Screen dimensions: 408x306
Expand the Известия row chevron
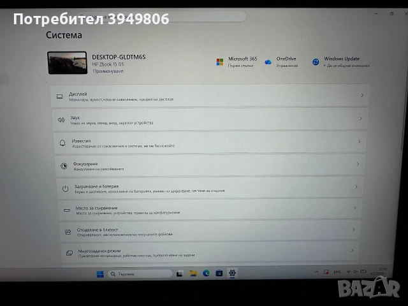[x=359, y=142]
